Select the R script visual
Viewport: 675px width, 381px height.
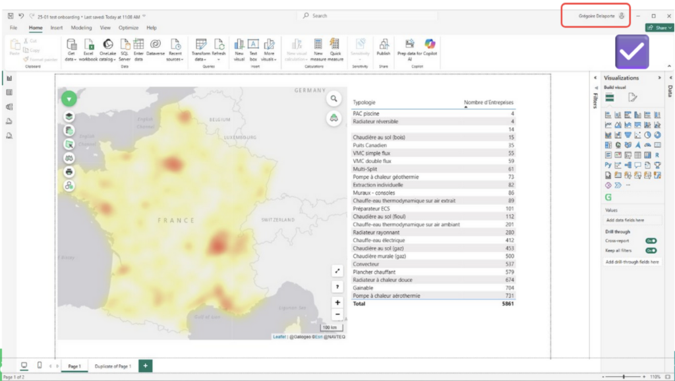pyautogui.click(x=656, y=155)
